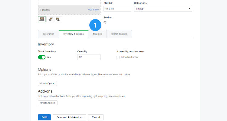Click the blue Save button
227x121 pixels.
coord(44,117)
